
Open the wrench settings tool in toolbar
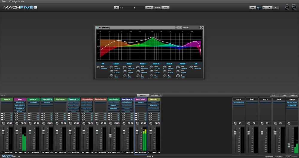pos(116,8)
